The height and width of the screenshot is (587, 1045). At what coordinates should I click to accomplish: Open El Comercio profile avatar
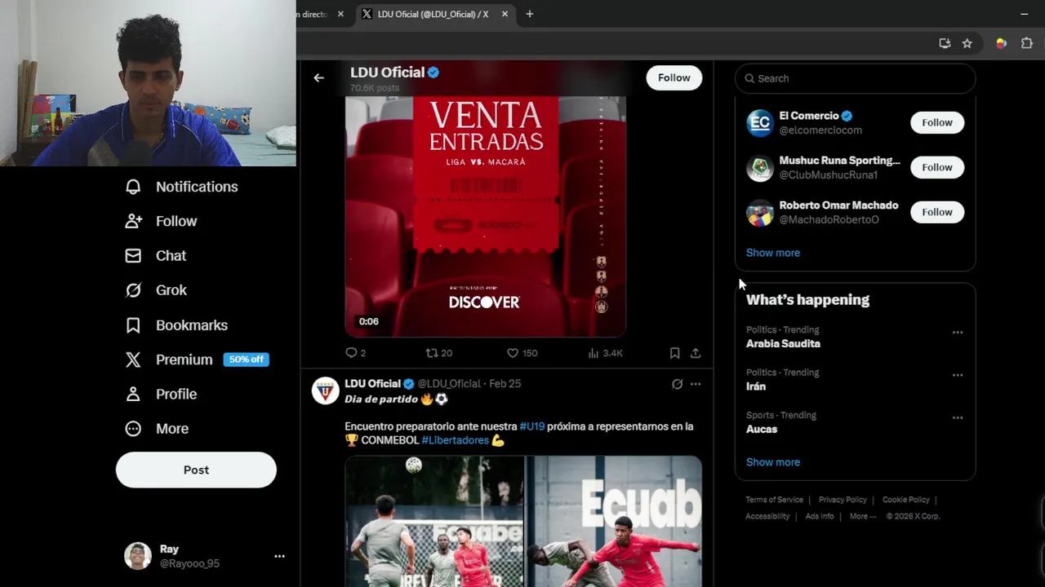tap(759, 123)
